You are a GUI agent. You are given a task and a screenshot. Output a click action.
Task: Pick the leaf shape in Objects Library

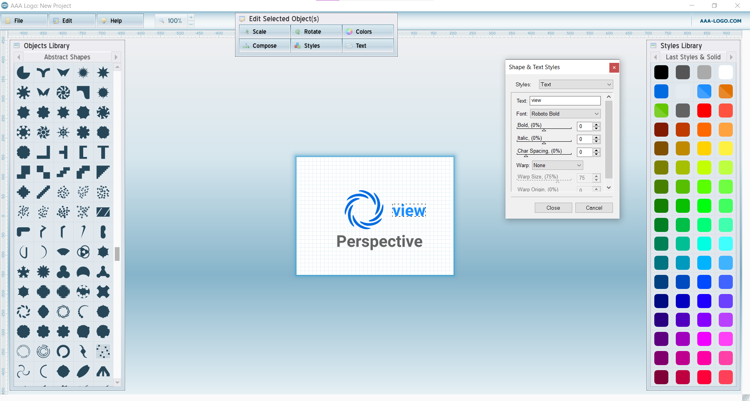click(83, 371)
